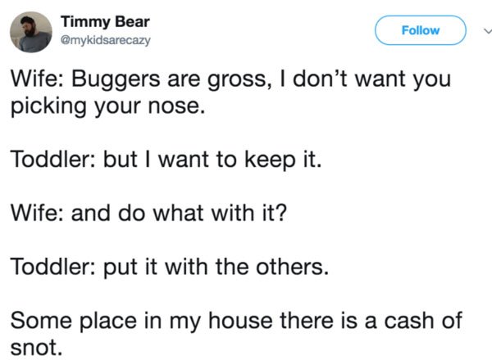Click the word "keep" in the toddler's line
Screen dimensions: 492x360
270,160
